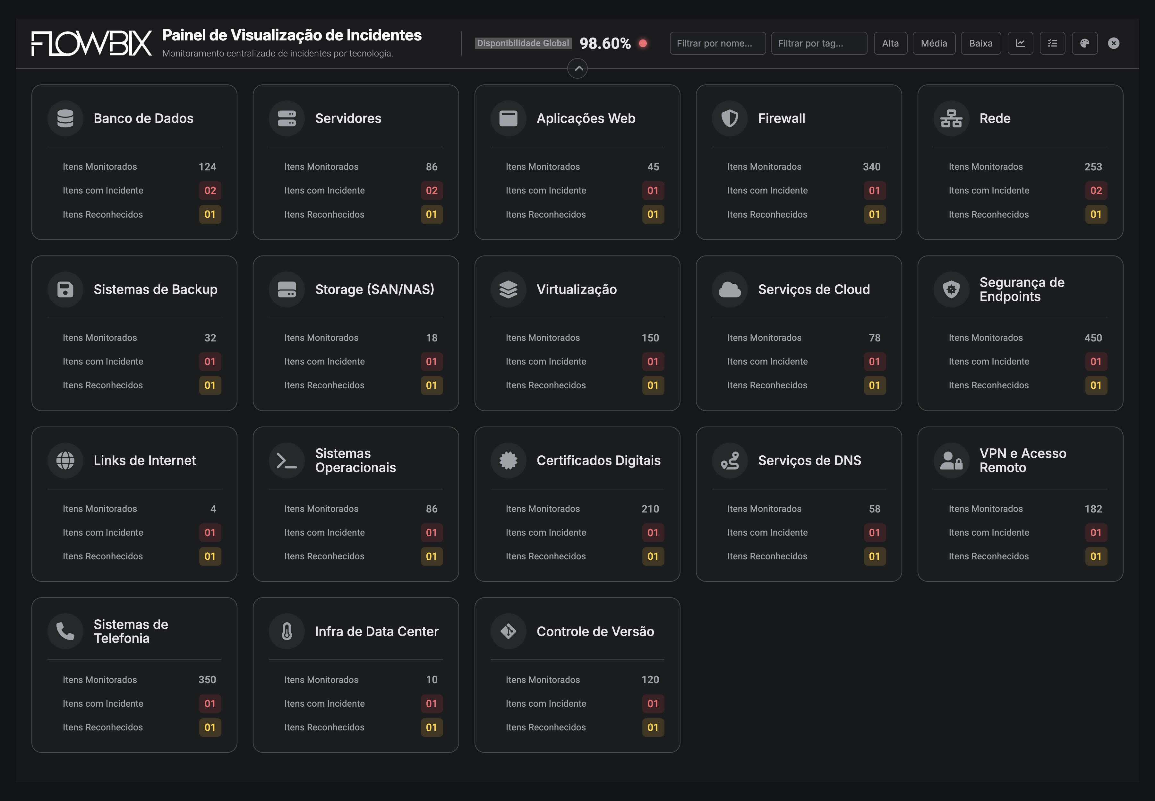
Task: Click the Links de Internet globe icon
Action: [x=65, y=460]
